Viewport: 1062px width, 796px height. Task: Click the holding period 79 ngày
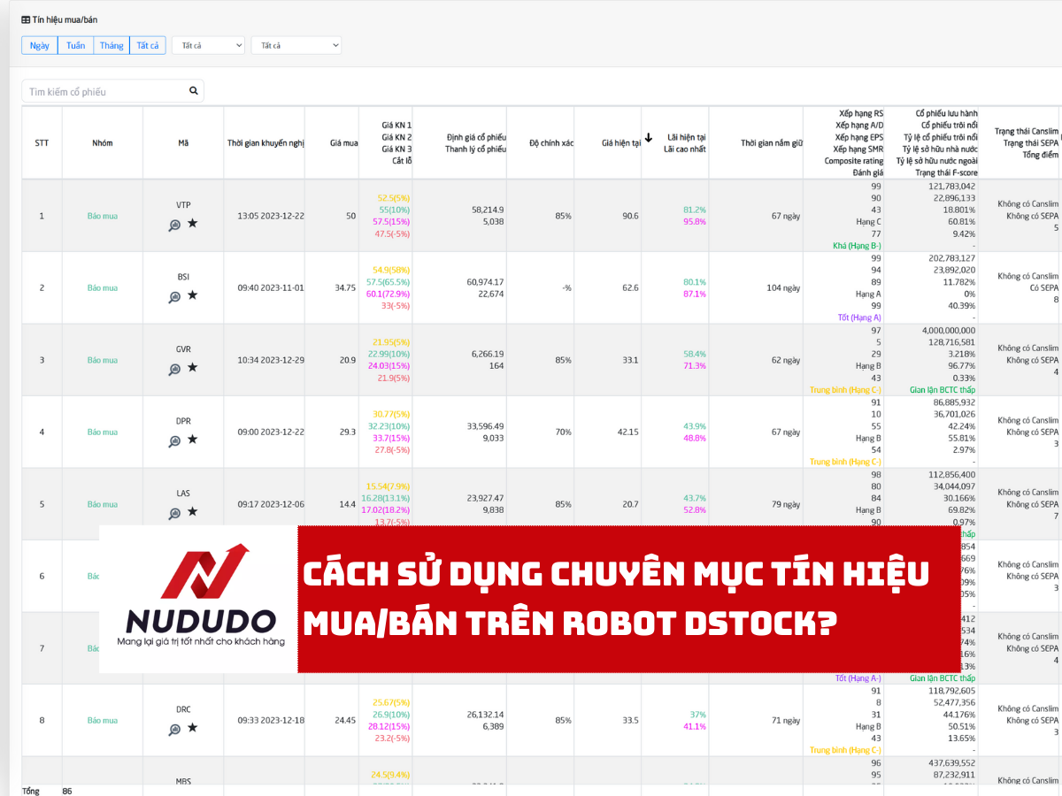coord(785,504)
